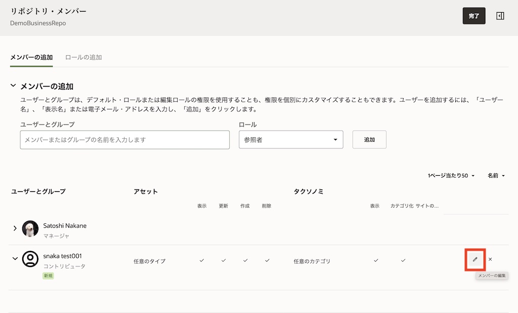Expand the Satoshi Nakane member row
The image size is (518, 313).
pos(15,228)
